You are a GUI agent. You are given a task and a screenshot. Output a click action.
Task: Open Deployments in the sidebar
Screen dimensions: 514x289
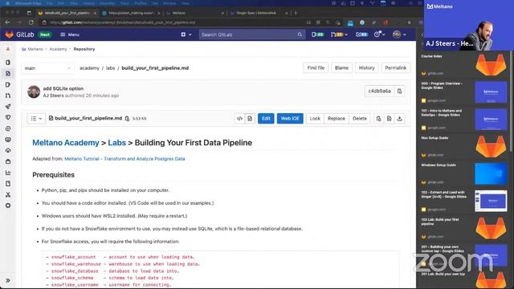[8, 128]
